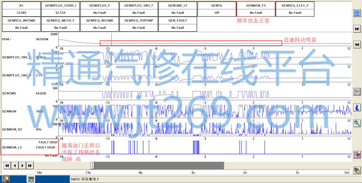This screenshot has width=362, height=183.
Task: Click the gray timeline scrollbar track
Action: click(159, 166)
